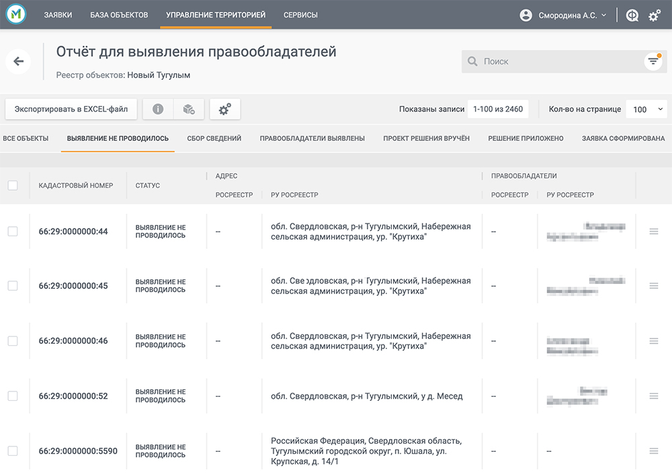Open row menu for 66:29:0000000:44

654,231
